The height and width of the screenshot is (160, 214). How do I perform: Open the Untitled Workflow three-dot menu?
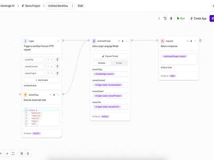click(72, 6)
